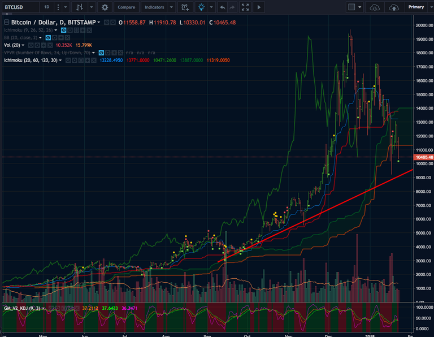
Task: Toggle visibility of Ichimoku (9, 26, 52, 26)
Action: click(x=63, y=29)
